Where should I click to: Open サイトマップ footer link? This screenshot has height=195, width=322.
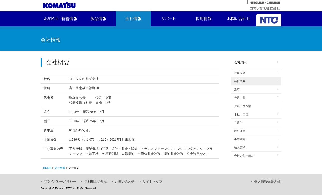pos(152,182)
